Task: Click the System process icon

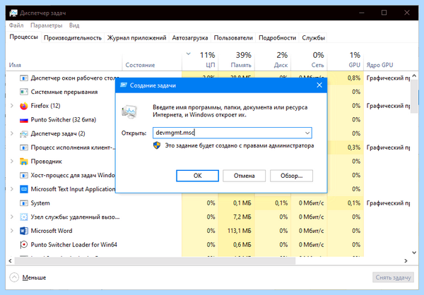Action: [24, 203]
